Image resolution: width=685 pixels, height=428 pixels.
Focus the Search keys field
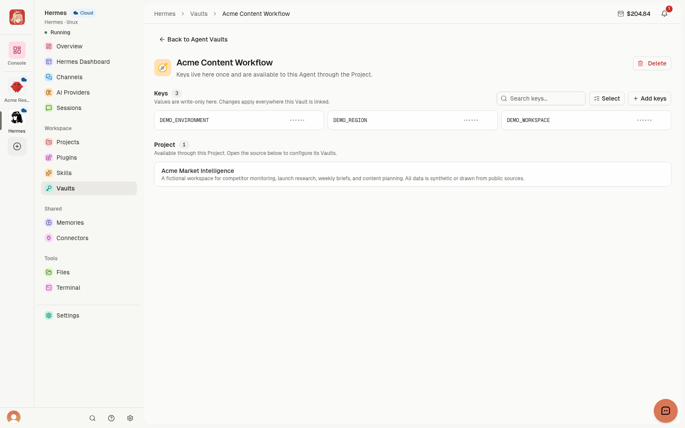(541, 98)
